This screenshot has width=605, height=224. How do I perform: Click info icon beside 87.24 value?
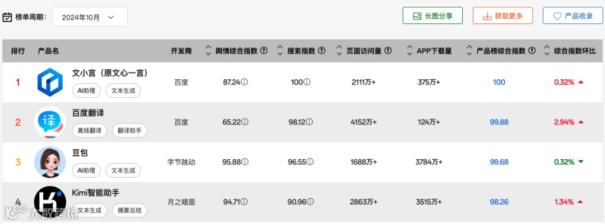[244, 82]
